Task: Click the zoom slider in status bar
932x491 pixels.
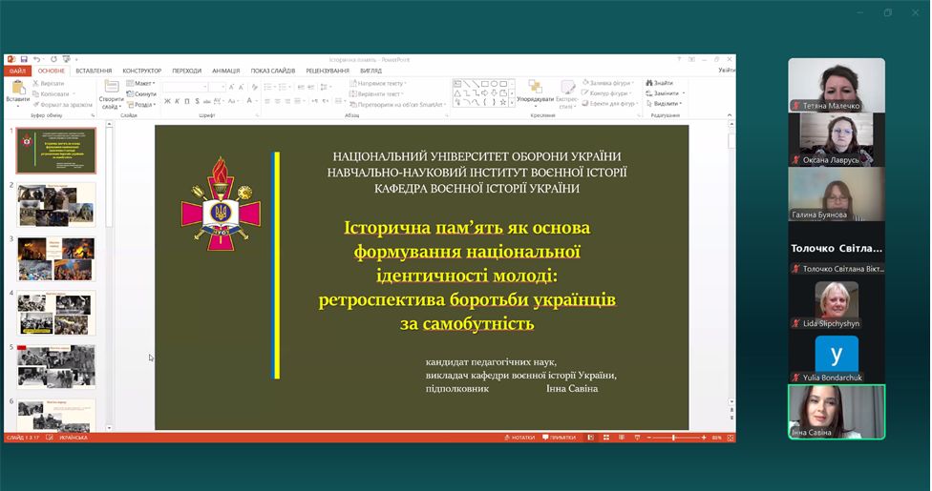Action: point(673,438)
